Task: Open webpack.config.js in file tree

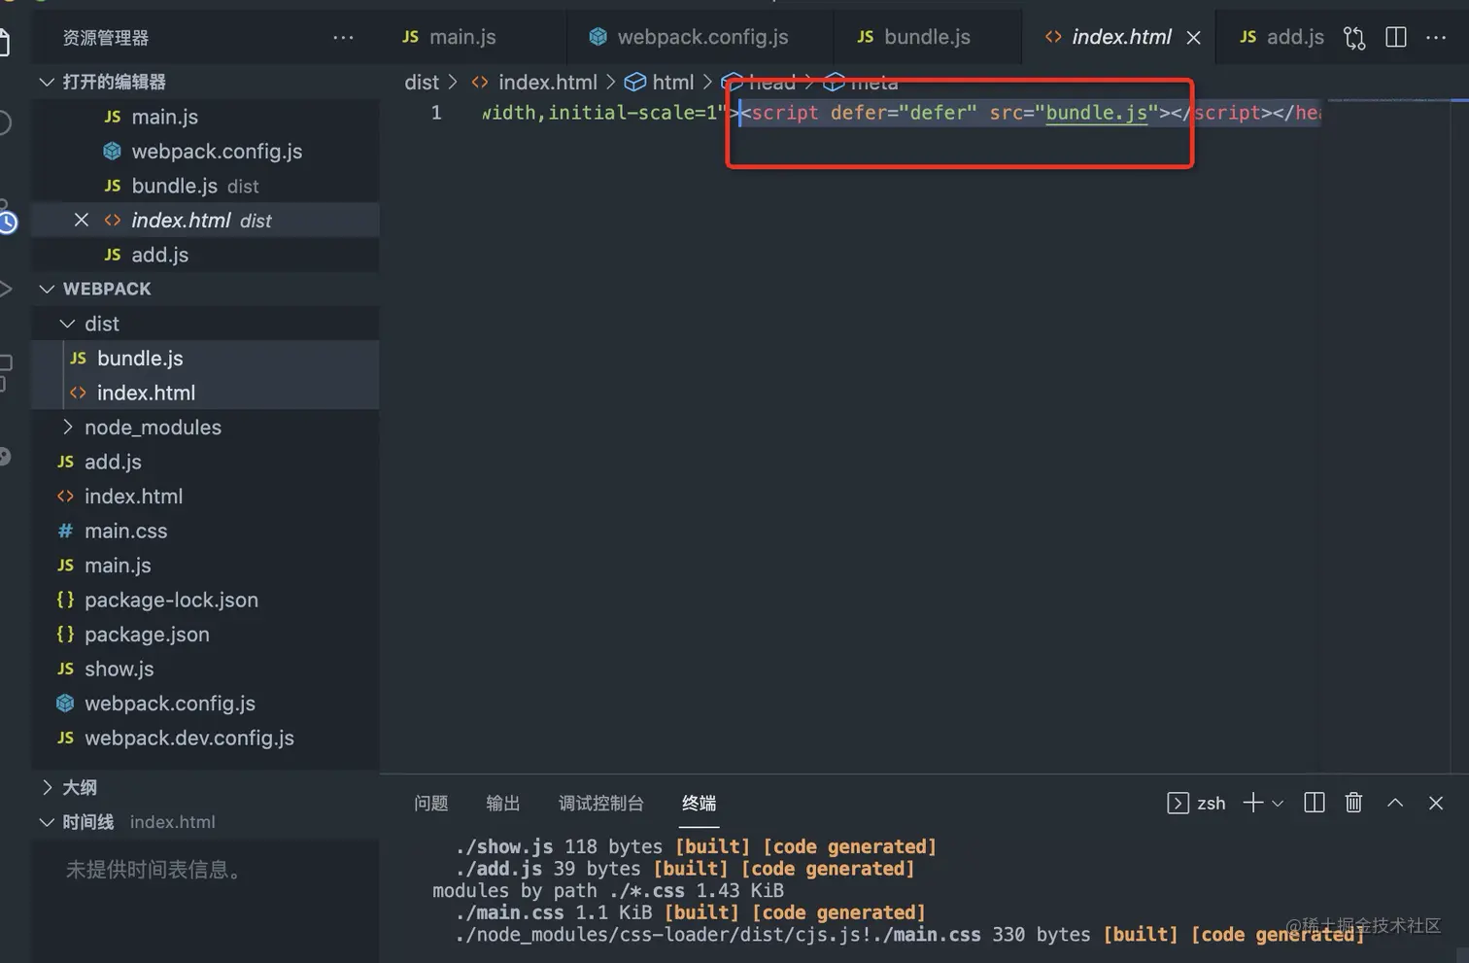Action: (x=205, y=703)
